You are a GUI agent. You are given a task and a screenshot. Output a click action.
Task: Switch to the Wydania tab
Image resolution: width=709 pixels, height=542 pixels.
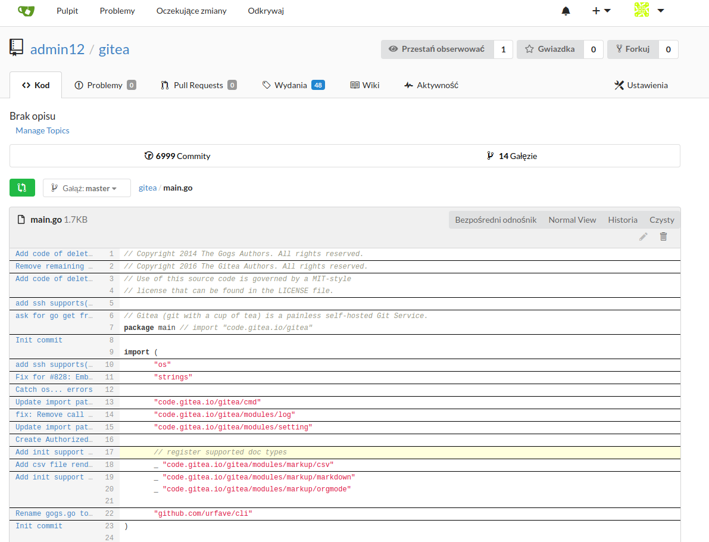[293, 85]
